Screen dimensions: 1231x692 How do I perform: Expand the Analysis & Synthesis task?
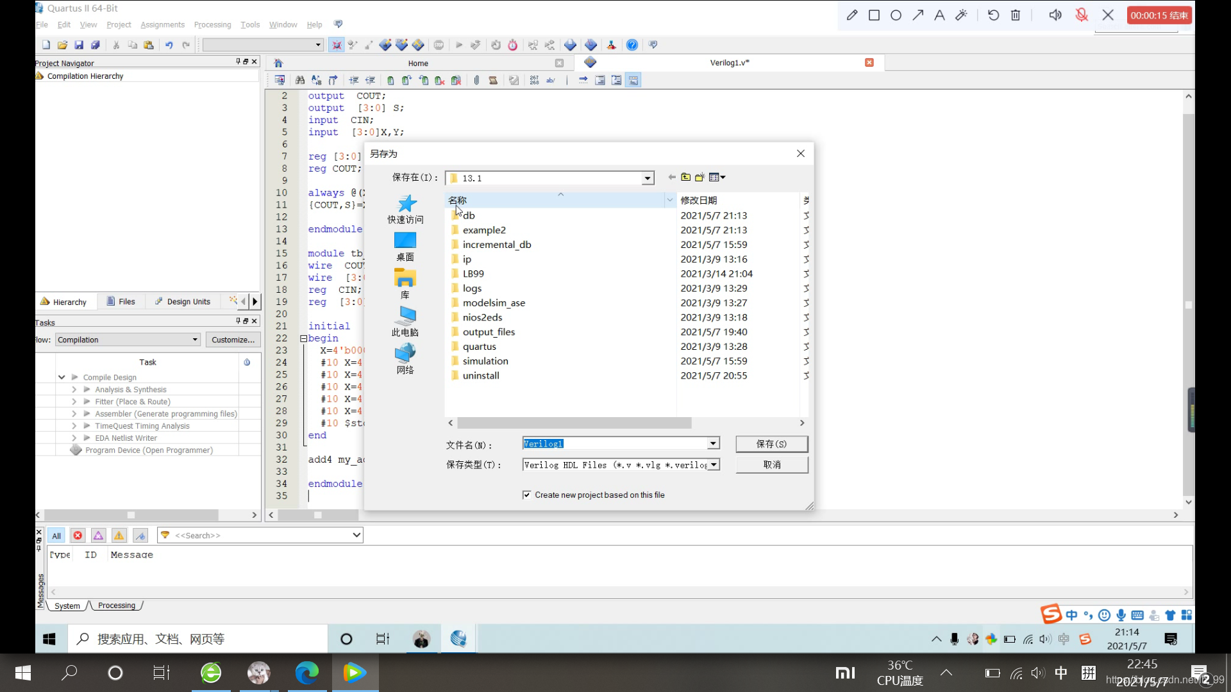(x=74, y=390)
